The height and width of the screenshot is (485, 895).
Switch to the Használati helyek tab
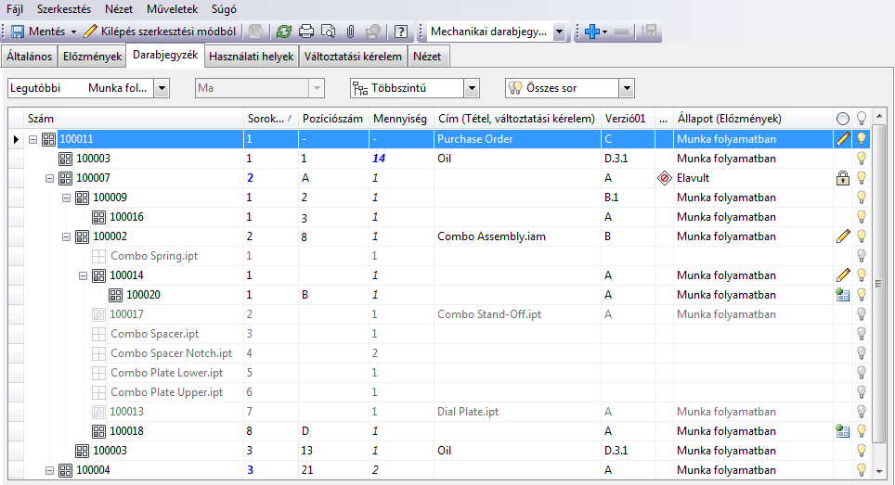pyautogui.click(x=252, y=57)
